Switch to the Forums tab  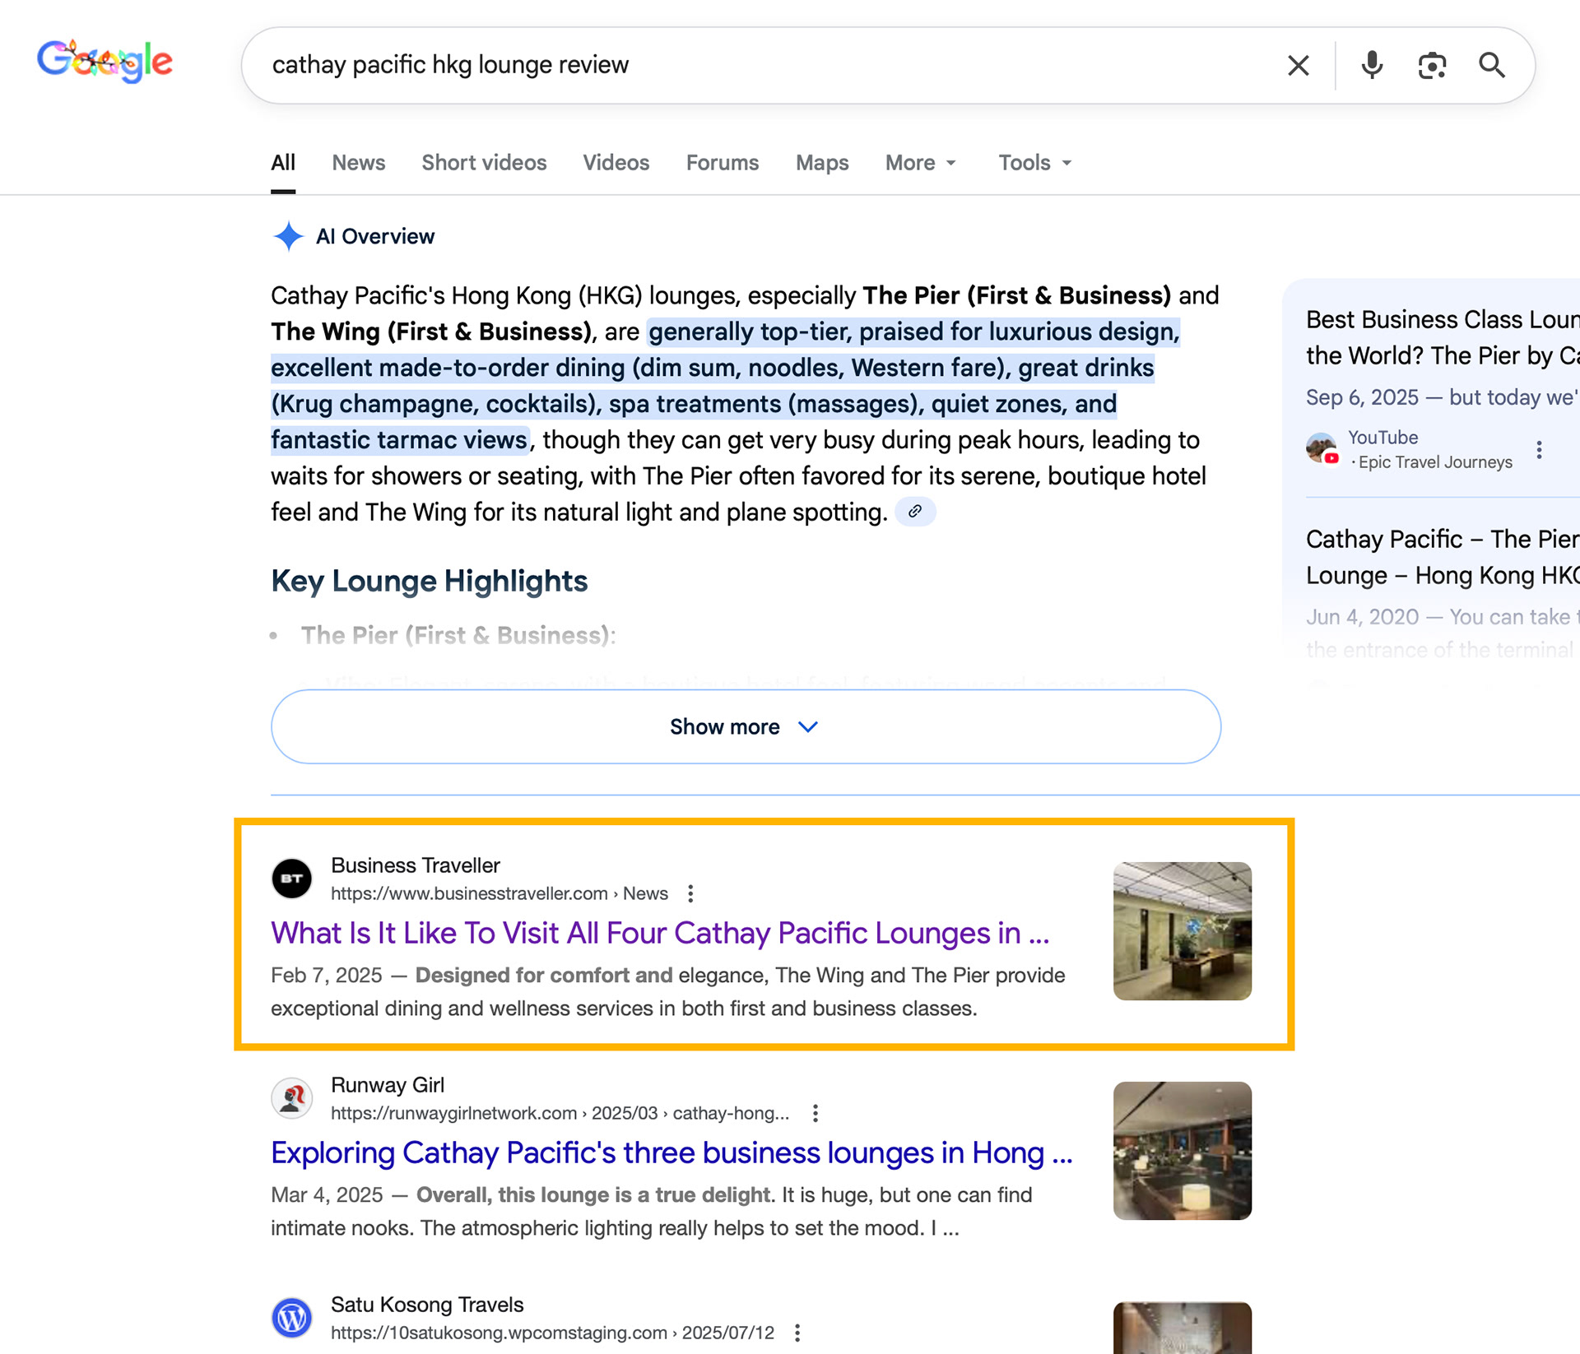tap(722, 163)
